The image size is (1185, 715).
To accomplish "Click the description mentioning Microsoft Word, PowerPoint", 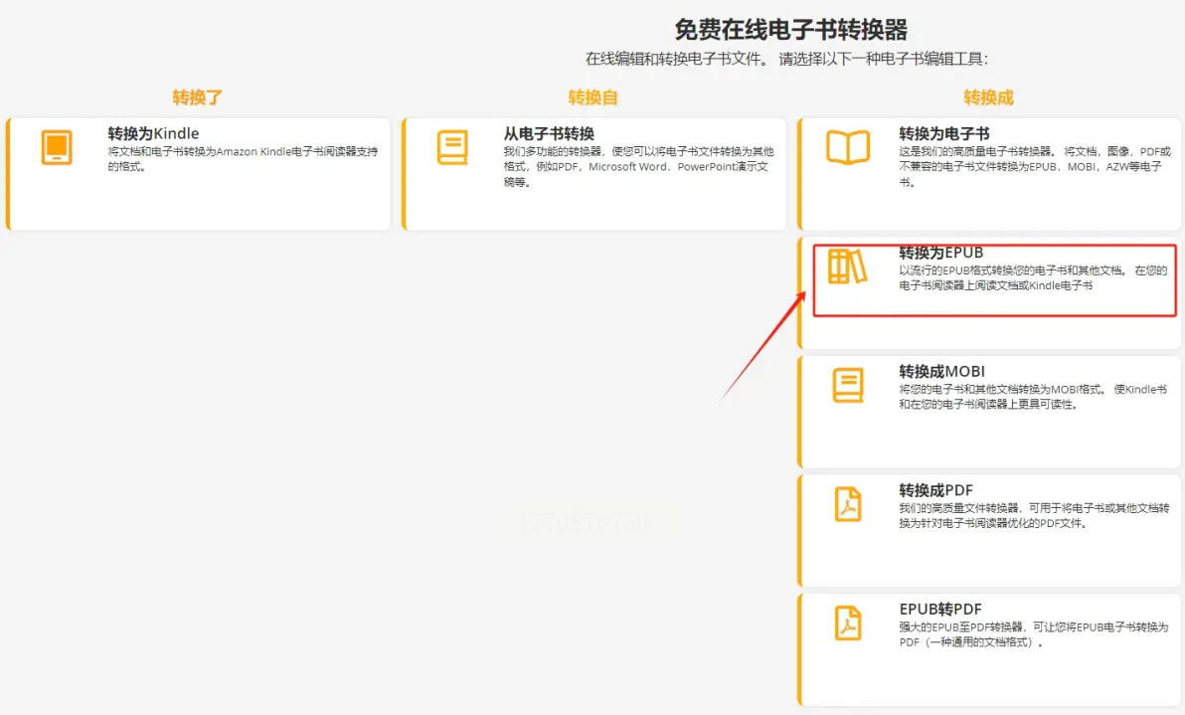I will tap(638, 166).
